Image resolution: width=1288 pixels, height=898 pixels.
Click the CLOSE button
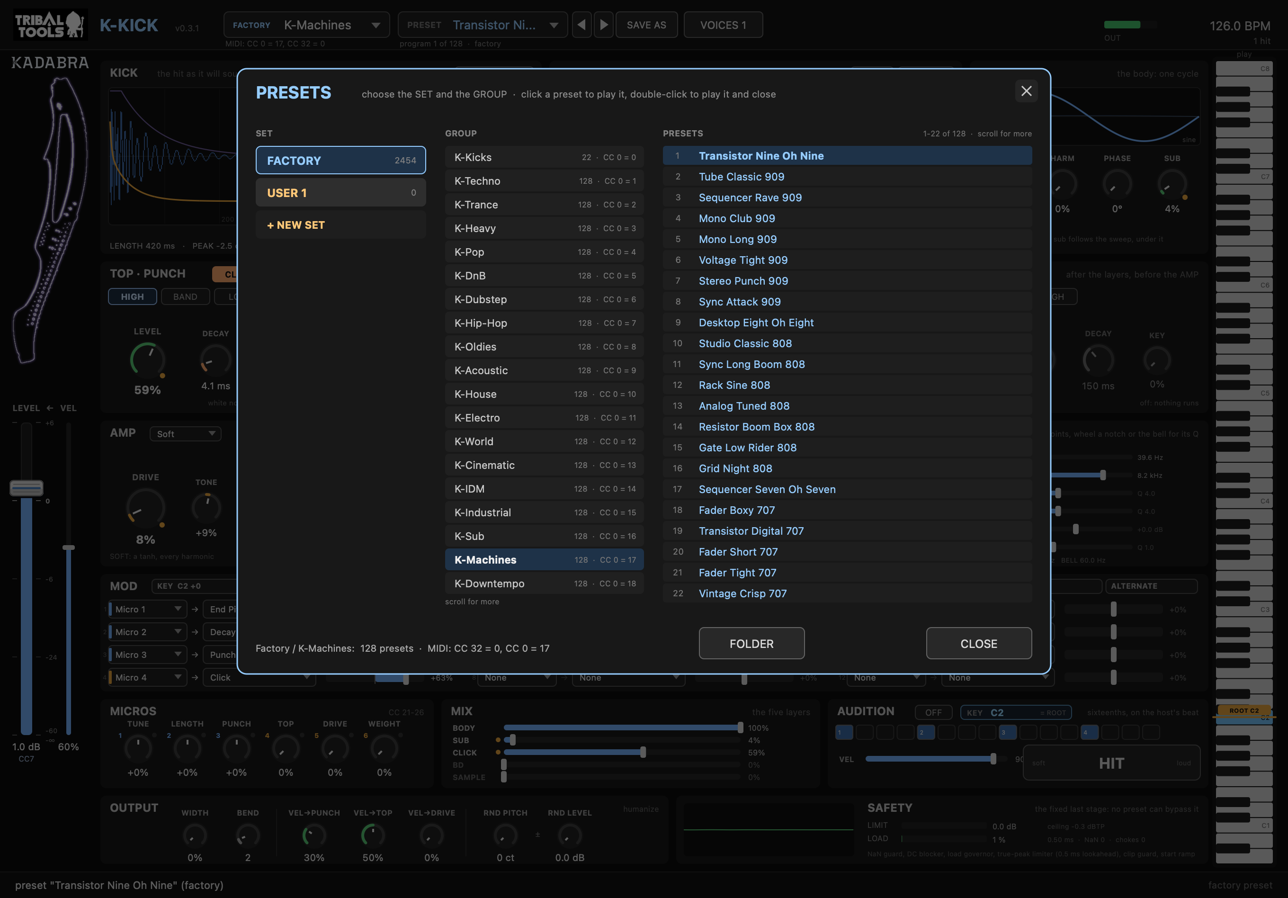click(978, 643)
